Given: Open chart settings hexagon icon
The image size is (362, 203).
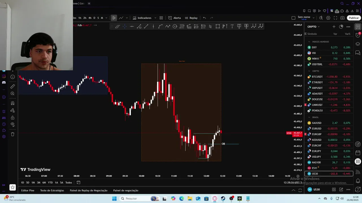Looking at the screenshot, I should (328, 18).
